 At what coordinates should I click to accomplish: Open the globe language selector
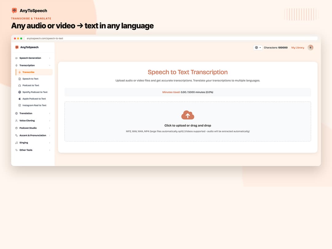tap(258, 48)
